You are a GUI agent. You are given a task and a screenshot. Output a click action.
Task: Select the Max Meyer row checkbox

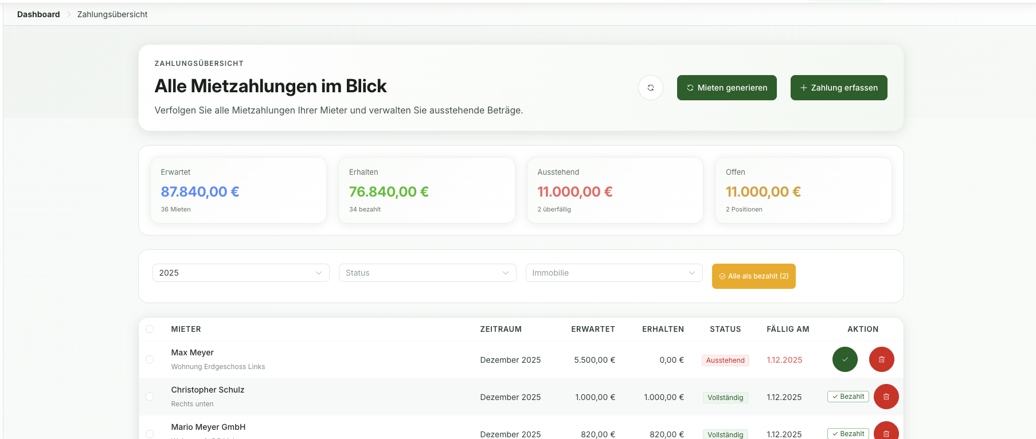[x=150, y=359]
